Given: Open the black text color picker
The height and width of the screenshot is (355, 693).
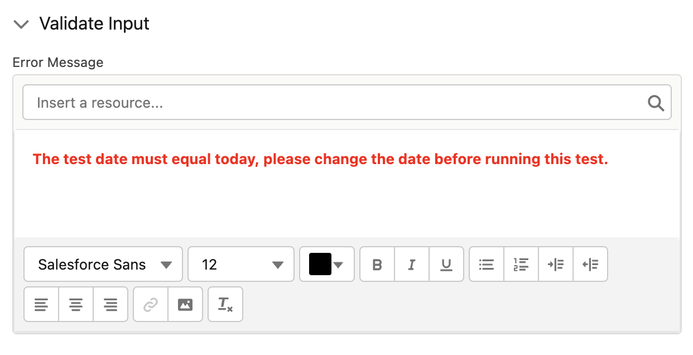Looking at the screenshot, I should [x=327, y=264].
